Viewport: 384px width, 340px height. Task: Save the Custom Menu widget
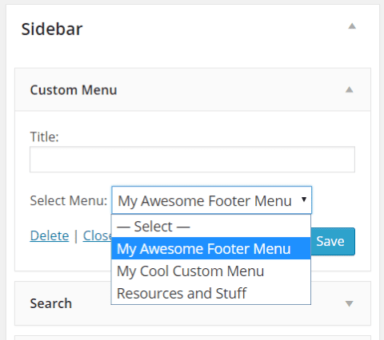coord(333,241)
